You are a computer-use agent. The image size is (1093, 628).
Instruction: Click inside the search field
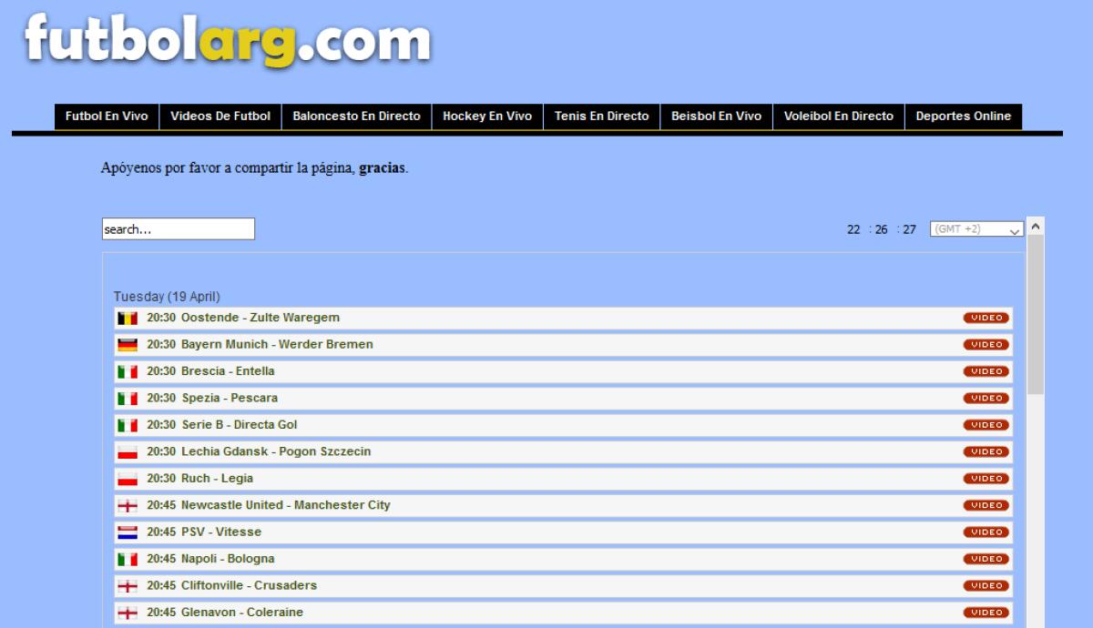[179, 228]
